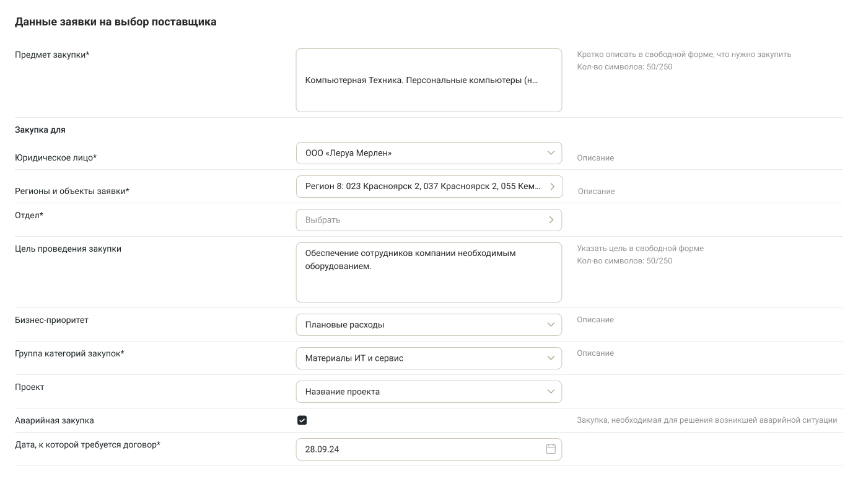The image size is (858, 481).
Task: Click the 28.09.24 date value
Action: point(322,449)
